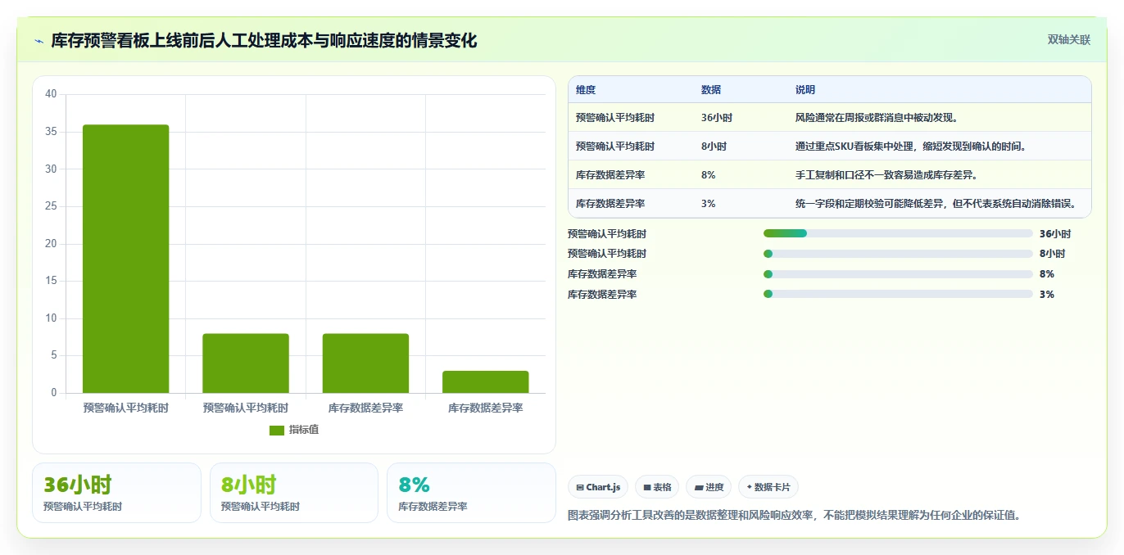Click the 36小时 summary card
Screen dimensions: 1124x555
tap(116, 493)
